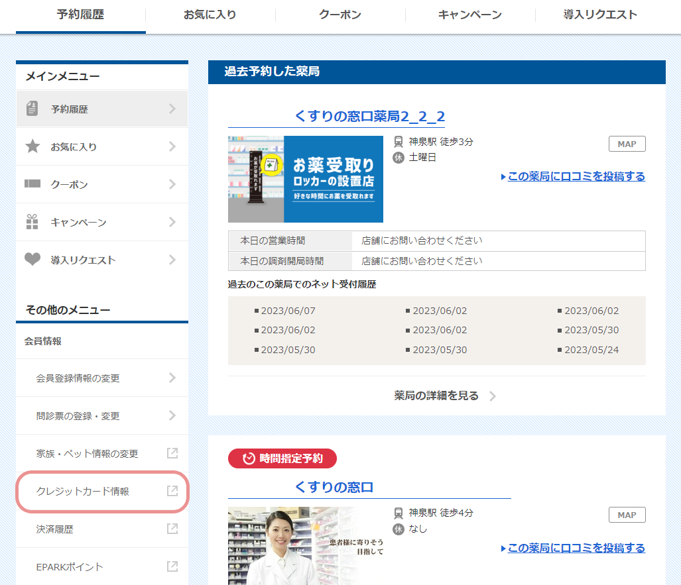Screen dimensions: 681x585
Task: Click chevron arrow on sidebar キャンペーン row
Action: [172, 222]
